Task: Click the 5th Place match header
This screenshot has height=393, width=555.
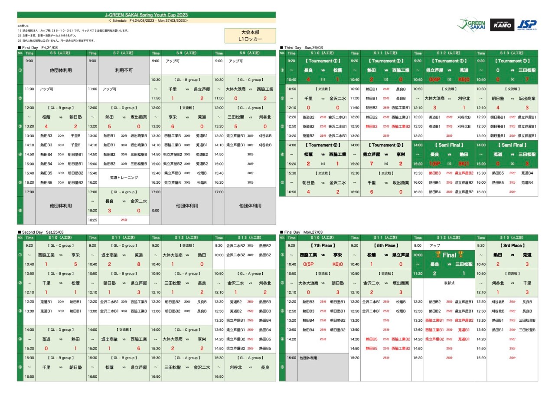Action: (384, 246)
